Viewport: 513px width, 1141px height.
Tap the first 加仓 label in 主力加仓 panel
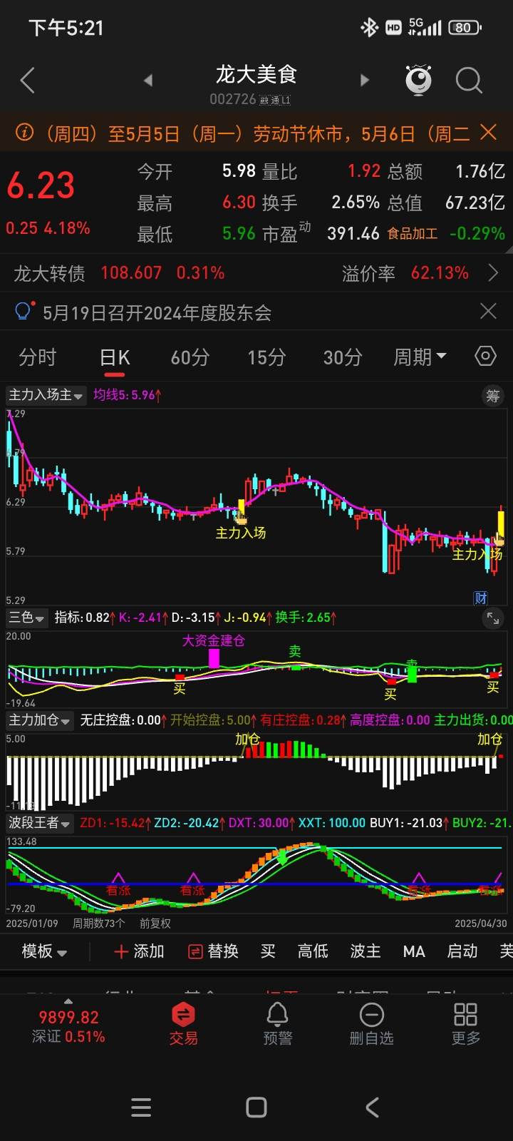coord(248,740)
